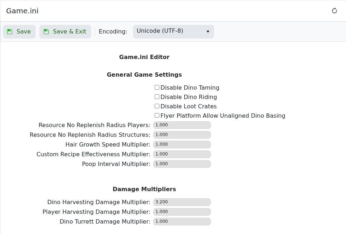The height and width of the screenshot is (234, 346).
Task: Focus the Resource No Replenish Radius Structures field
Action: tap(182, 135)
